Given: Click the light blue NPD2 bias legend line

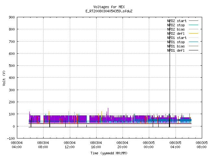Looking at the screenshot, I should tap(194, 29).
